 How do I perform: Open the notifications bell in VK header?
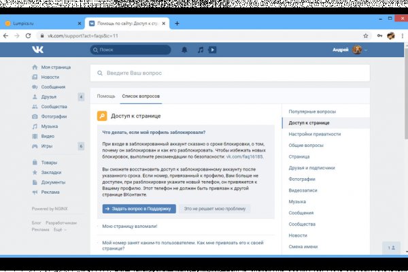point(184,50)
